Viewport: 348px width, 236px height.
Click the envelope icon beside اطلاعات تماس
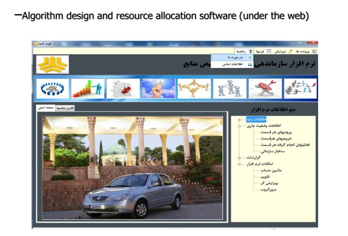[250, 64]
